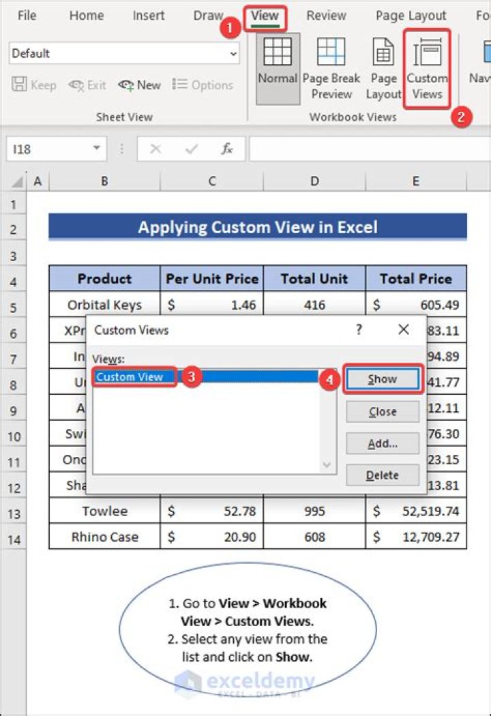Viewport: 491px width, 716px height.
Task: Open the Home tab
Action: point(87,15)
